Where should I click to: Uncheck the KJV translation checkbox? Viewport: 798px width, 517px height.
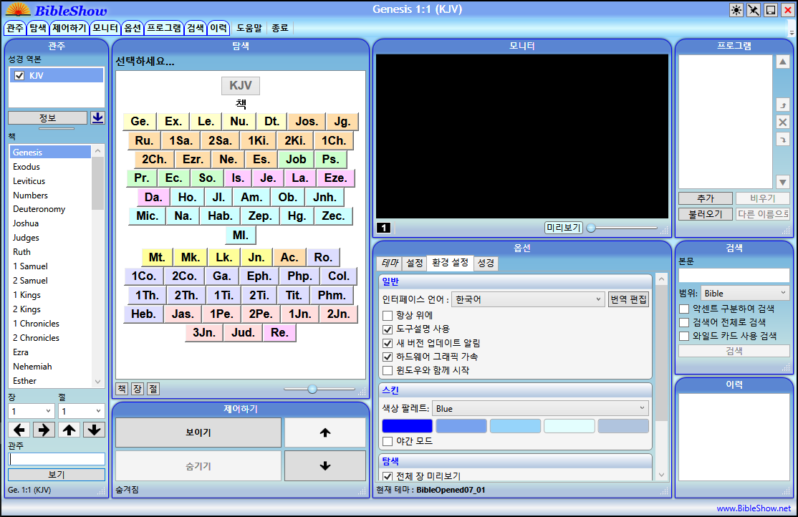coord(20,75)
